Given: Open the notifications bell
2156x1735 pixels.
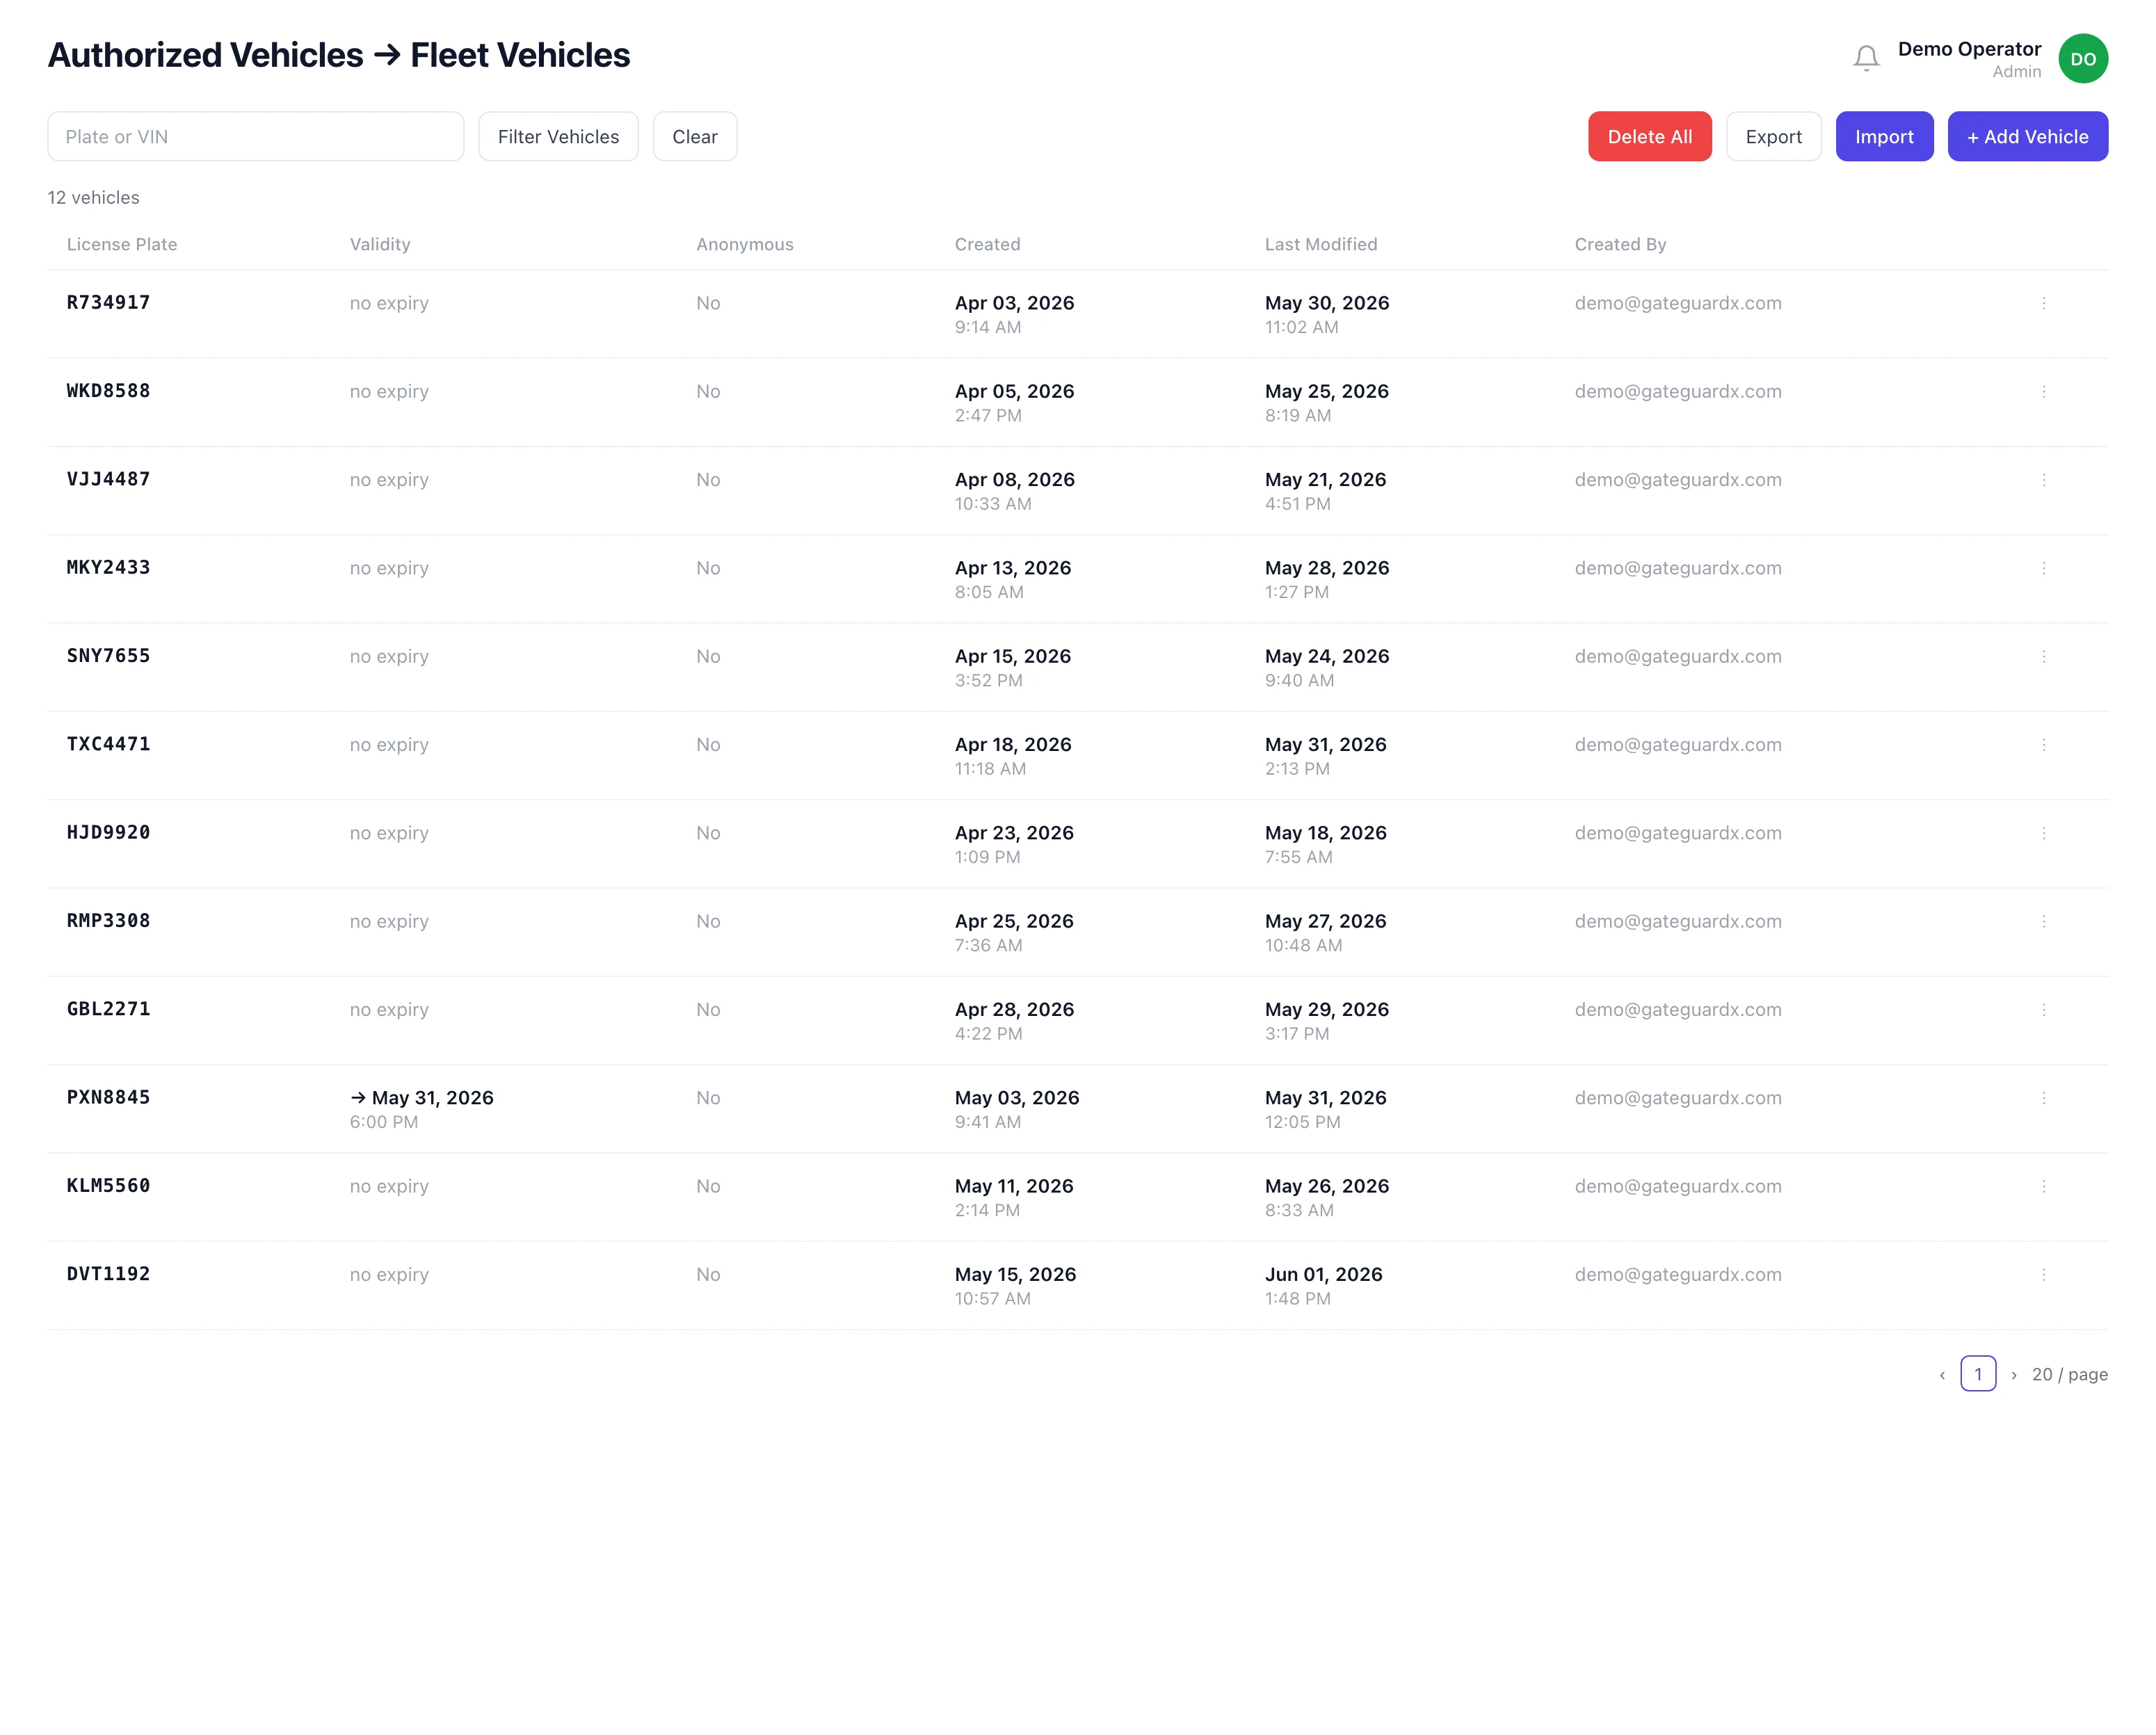Looking at the screenshot, I should [1866, 58].
